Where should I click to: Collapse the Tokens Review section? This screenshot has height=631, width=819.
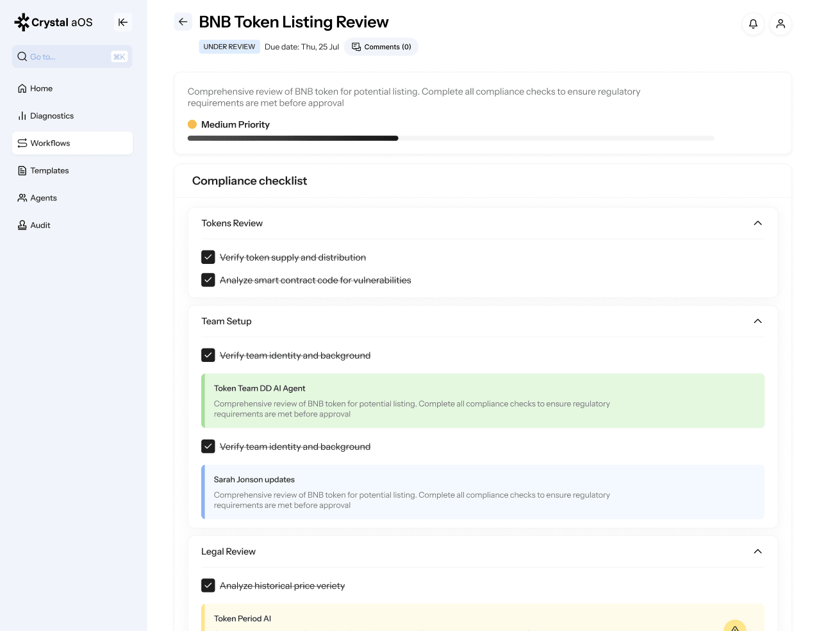click(x=757, y=223)
